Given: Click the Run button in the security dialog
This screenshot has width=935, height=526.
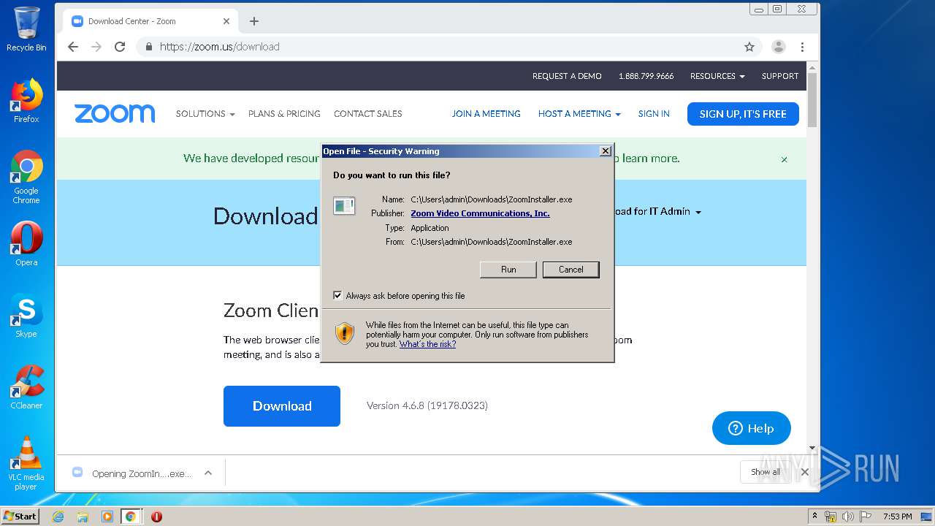Looking at the screenshot, I should [x=508, y=270].
